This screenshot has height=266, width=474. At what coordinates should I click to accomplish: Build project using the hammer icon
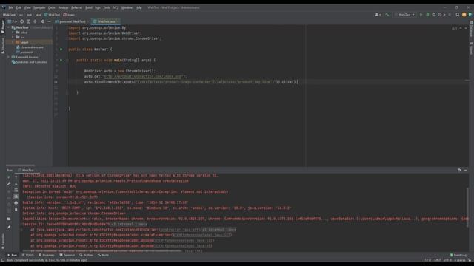tap(387, 15)
